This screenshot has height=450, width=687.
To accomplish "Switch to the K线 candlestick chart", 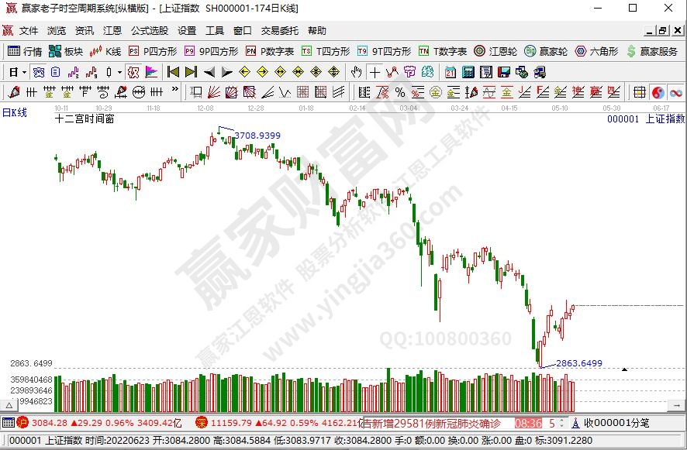I will tap(105, 51).
